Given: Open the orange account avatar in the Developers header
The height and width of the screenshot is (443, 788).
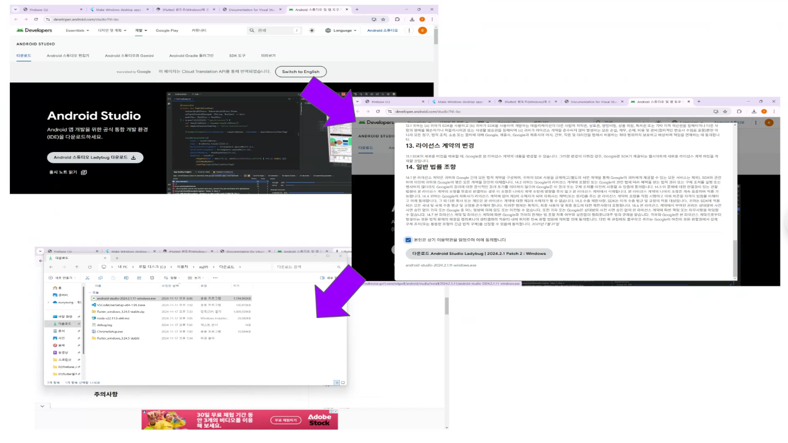Looking at the screenshot, I should (422, 30).
